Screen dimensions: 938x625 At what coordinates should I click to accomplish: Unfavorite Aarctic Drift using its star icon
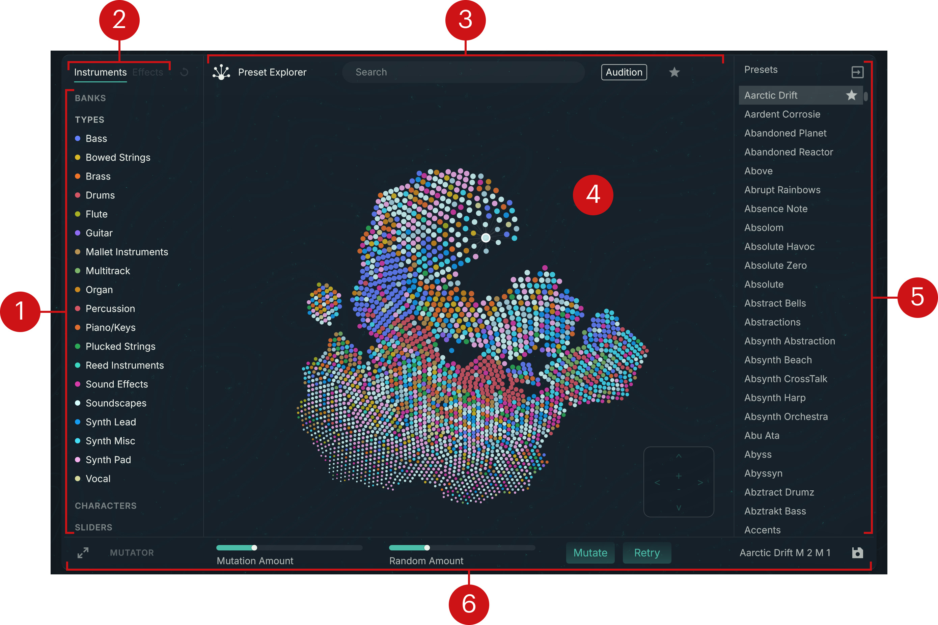(x=851, y=95)
